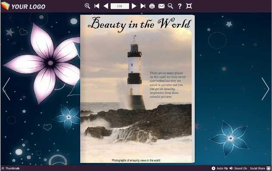Open Social Share options
Viewport: 272px width, 171px height.
pos(260,168)
